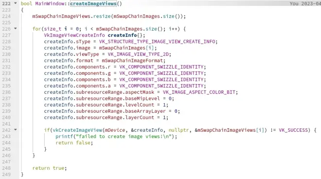Click the git blame annotation 'You 2023-04'

(x=305, y=4)
